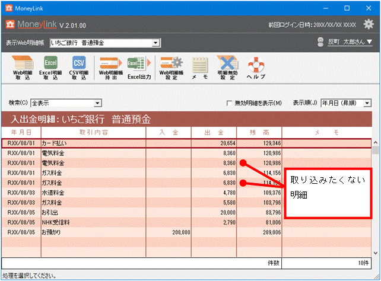Click the 入出金明細 いちご銀行 title bar

(186, 119)
